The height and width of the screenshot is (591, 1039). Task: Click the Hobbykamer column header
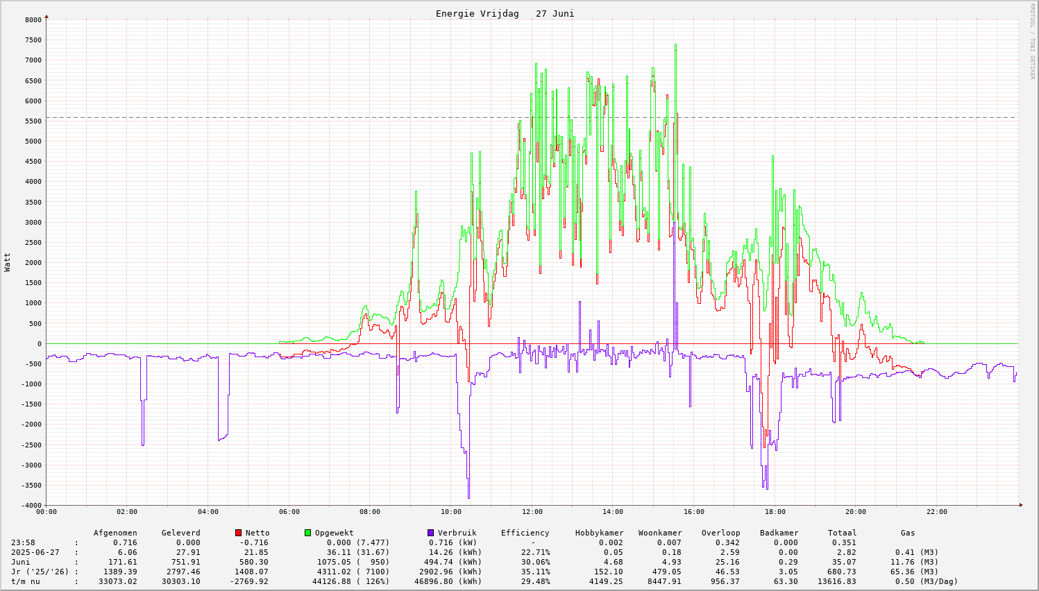coord(599,533)
